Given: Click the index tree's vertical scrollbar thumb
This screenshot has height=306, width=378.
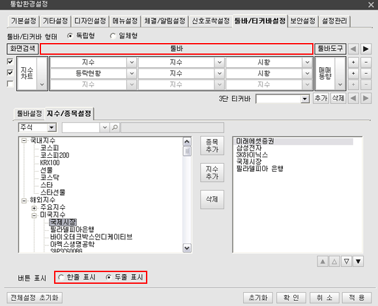Looking at the screenshot, I should click(x=187, y=151).
